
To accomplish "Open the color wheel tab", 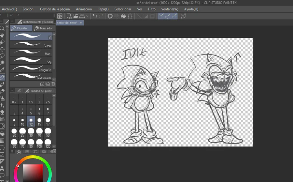I will click(19, 152).
